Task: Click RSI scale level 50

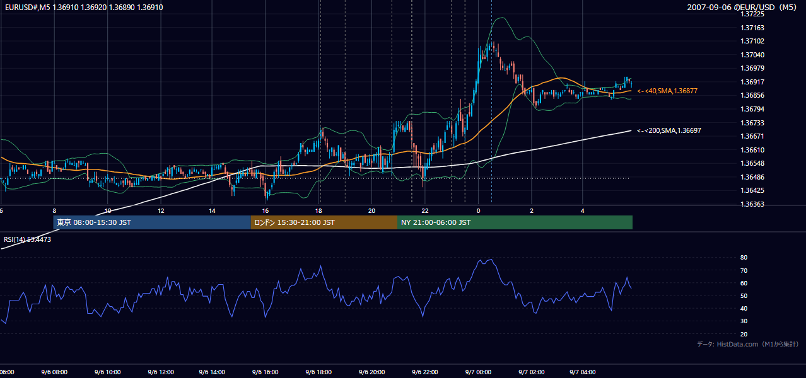Action: click(x=744, y=295)
